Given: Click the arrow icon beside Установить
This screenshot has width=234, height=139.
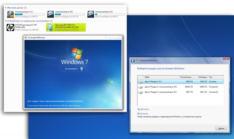Looking at the screenshot, I should (x=82, y=69).
